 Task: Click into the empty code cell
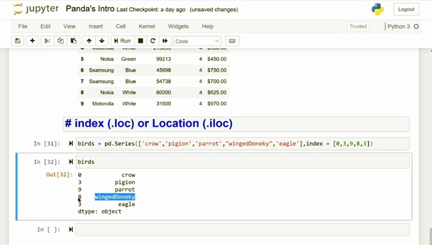tap(242, 229)
